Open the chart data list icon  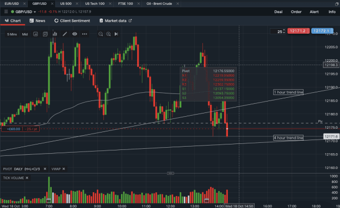(x=35, y=34)
